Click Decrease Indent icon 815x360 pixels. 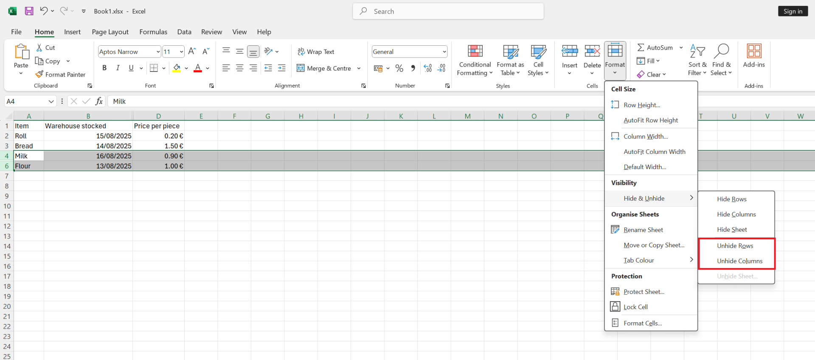[268, 68]
